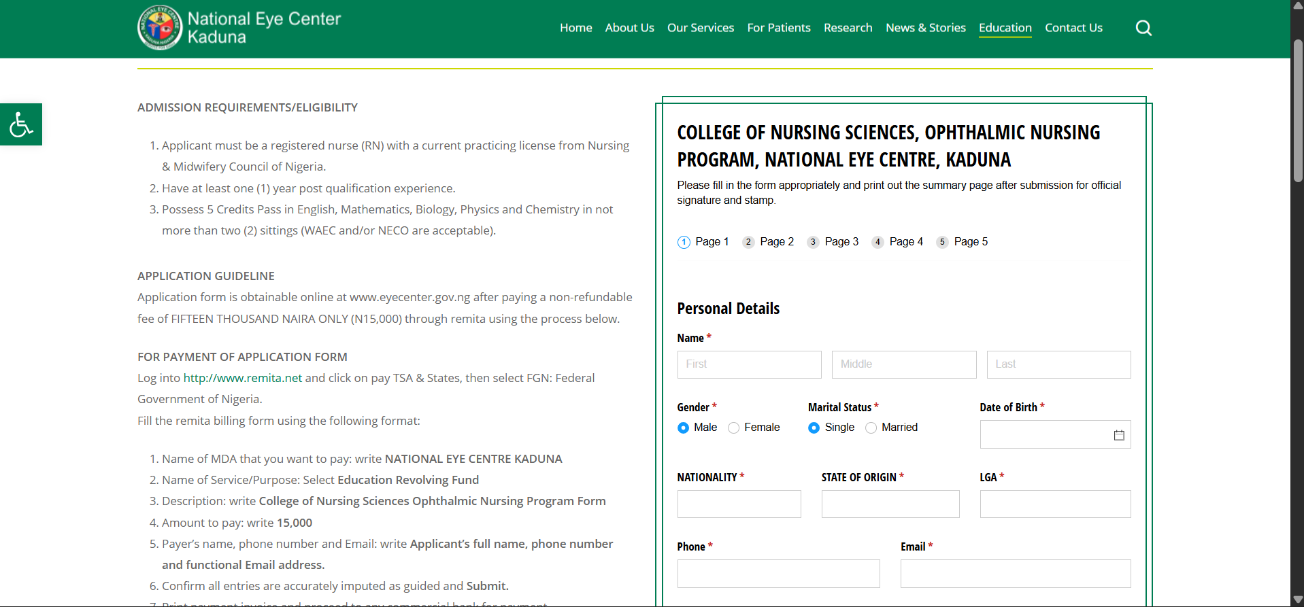Open the accessibility wheelchair tool
The width and height of the screenshot is (1304, 607).
point(21,124)
